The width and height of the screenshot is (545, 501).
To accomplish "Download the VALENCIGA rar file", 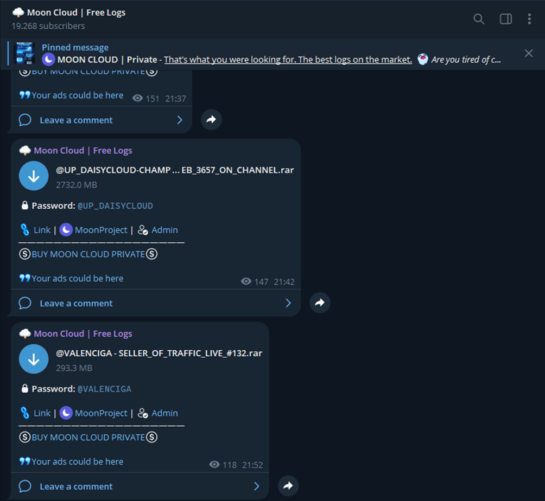I will [33, 359].
